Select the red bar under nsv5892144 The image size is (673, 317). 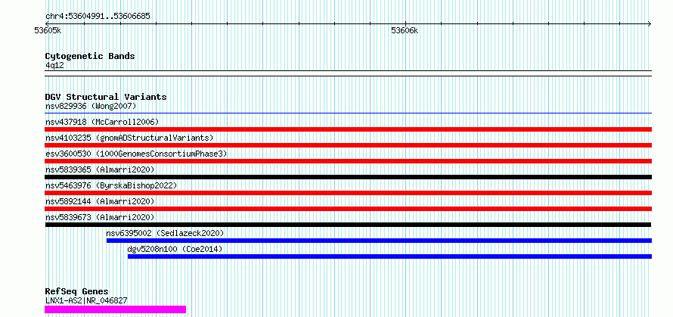point(348,209)
